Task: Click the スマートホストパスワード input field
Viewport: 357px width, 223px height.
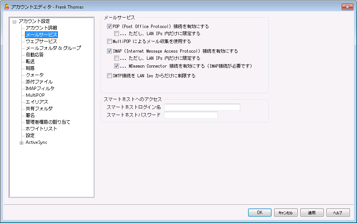Action: pos(191,115)
